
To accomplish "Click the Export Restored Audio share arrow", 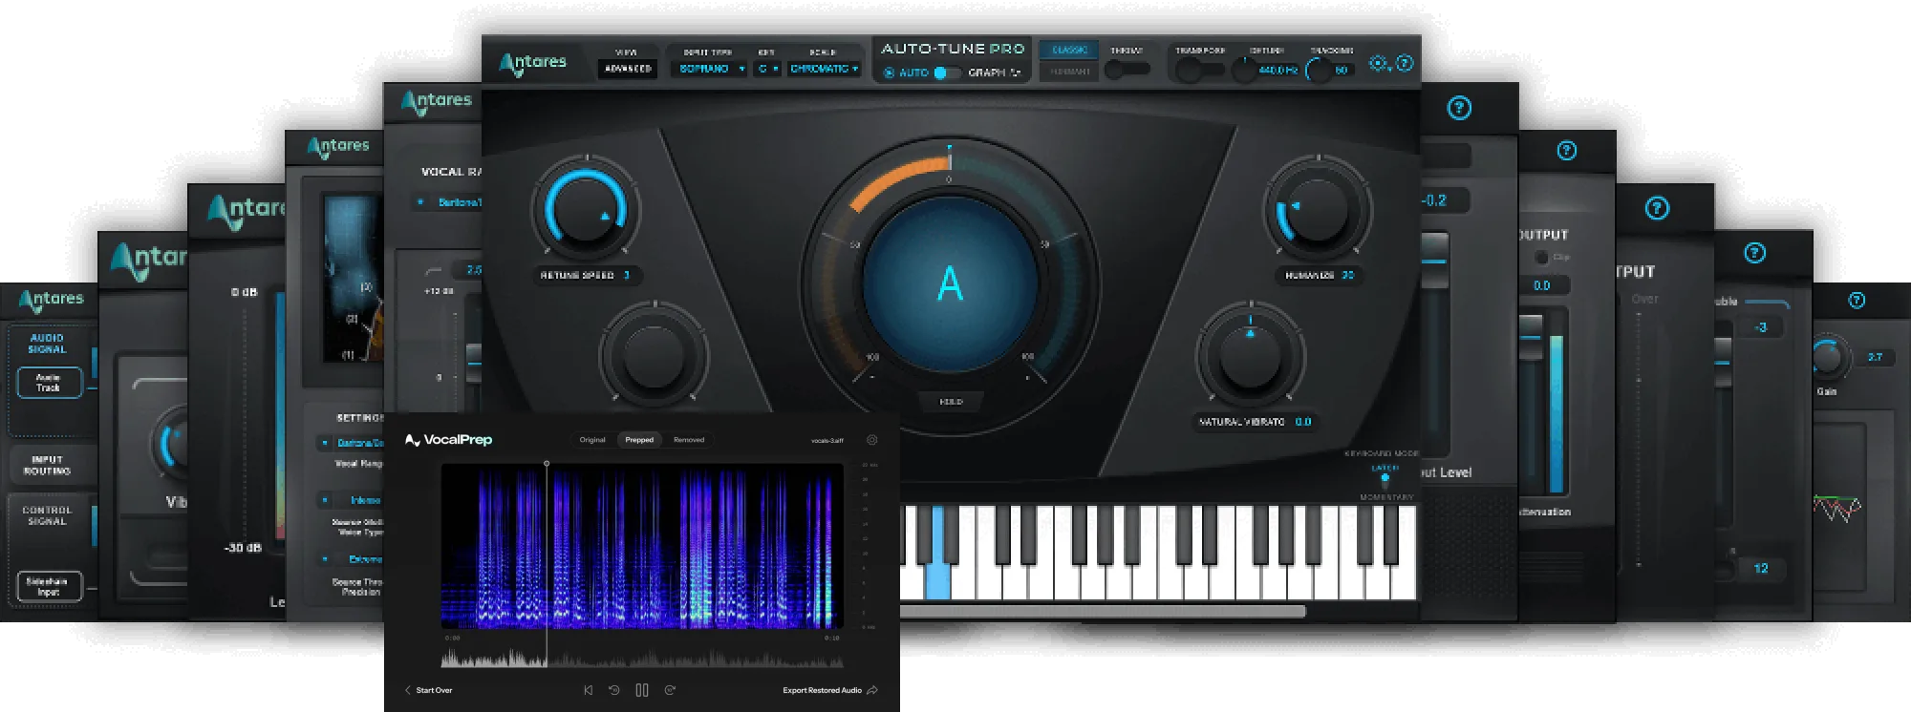I will click(871, 690).
